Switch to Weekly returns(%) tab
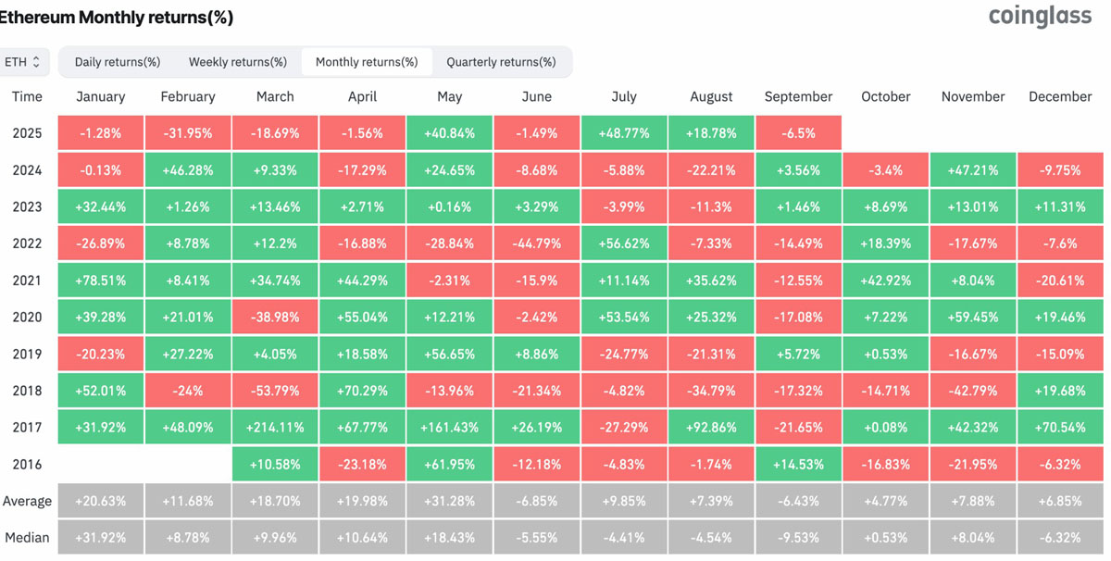1111x561 pixels. pyautogui.click(x=237, y=62)
